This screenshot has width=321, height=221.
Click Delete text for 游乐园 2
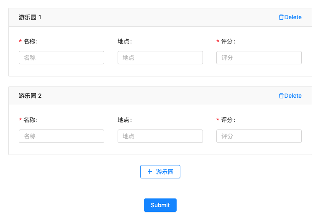tap(293, 96)
